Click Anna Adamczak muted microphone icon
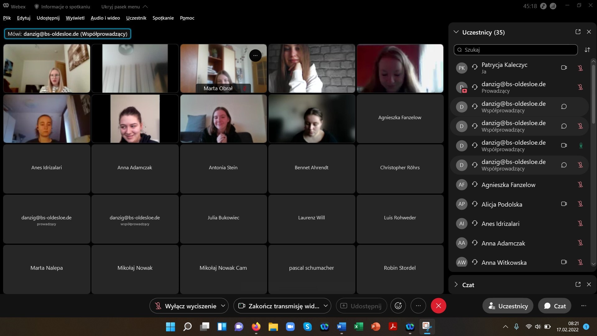The image size is (597, 336). [x=580, y=243]
